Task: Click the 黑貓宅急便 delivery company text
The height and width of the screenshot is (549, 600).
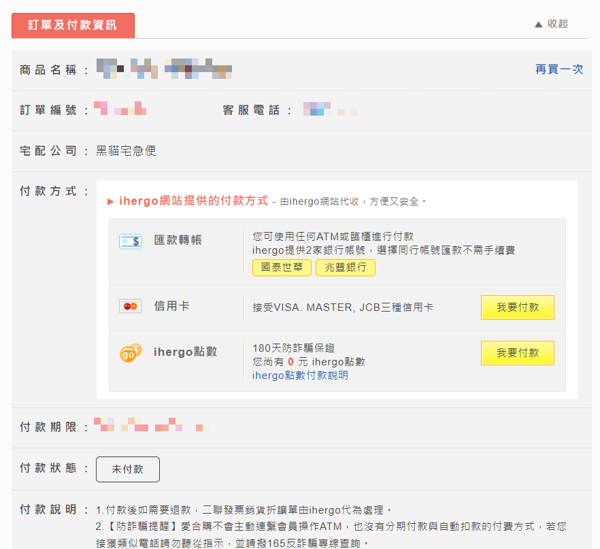Action: pos(126,151)
